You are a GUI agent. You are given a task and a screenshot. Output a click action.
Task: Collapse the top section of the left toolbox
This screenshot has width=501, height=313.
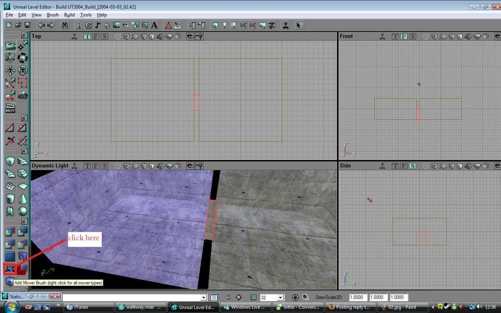coord(24,35)
